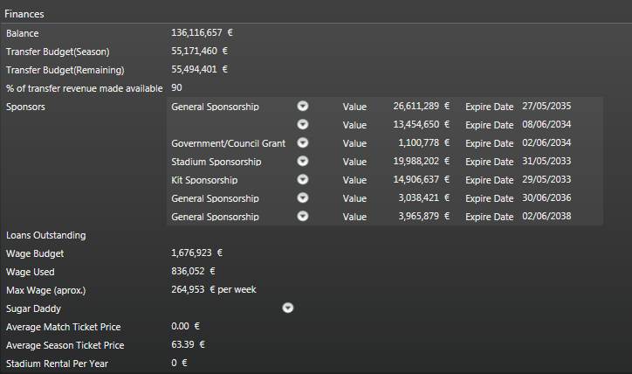Expand Government/Council Grant sponsor dropdown
This screenshot has width=632, height=374.
pyautogui.click(x=303, y=142)
